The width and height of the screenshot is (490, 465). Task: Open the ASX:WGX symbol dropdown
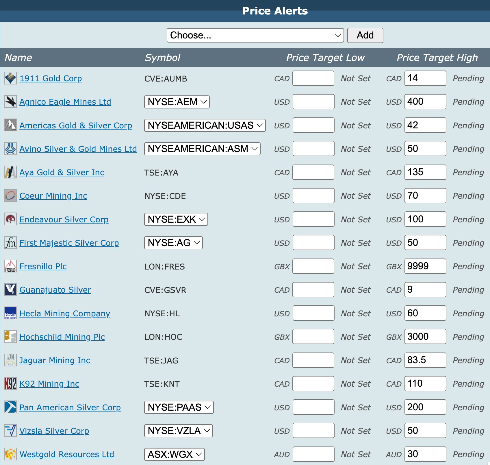175,454
